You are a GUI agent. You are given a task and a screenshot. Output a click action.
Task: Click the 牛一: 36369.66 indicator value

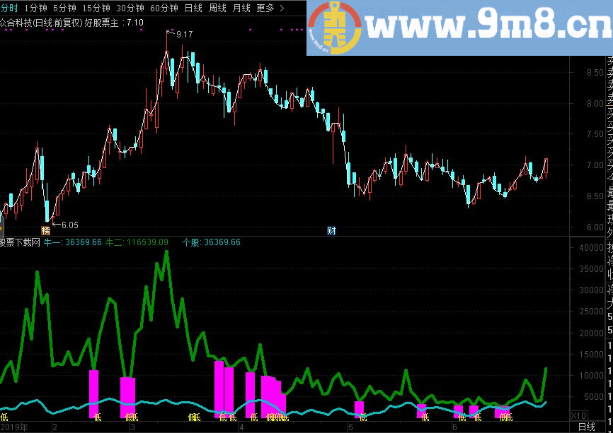tap(73, 242)
